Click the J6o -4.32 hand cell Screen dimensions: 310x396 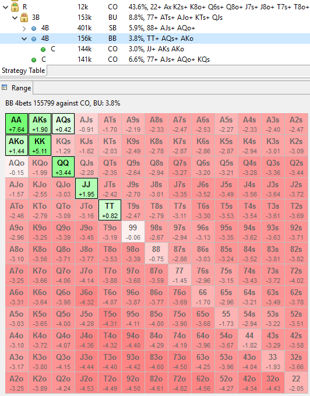86,296
